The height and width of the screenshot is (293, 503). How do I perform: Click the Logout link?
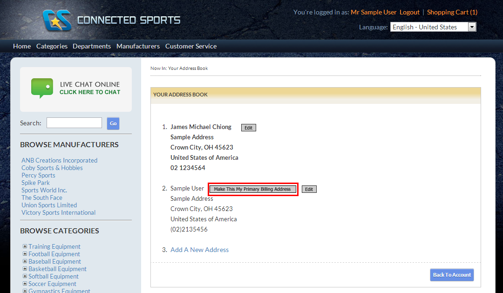[409, 12]
